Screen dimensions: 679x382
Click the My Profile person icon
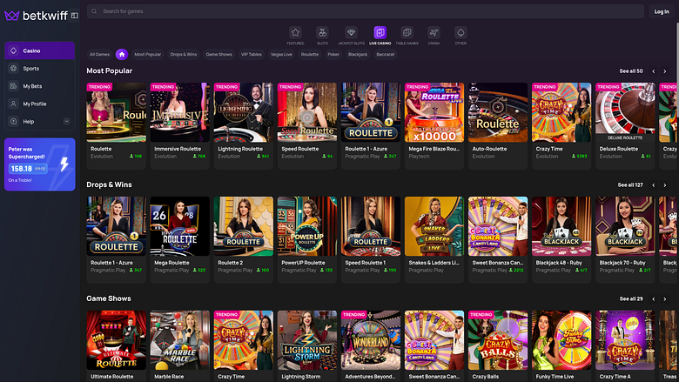13,104
